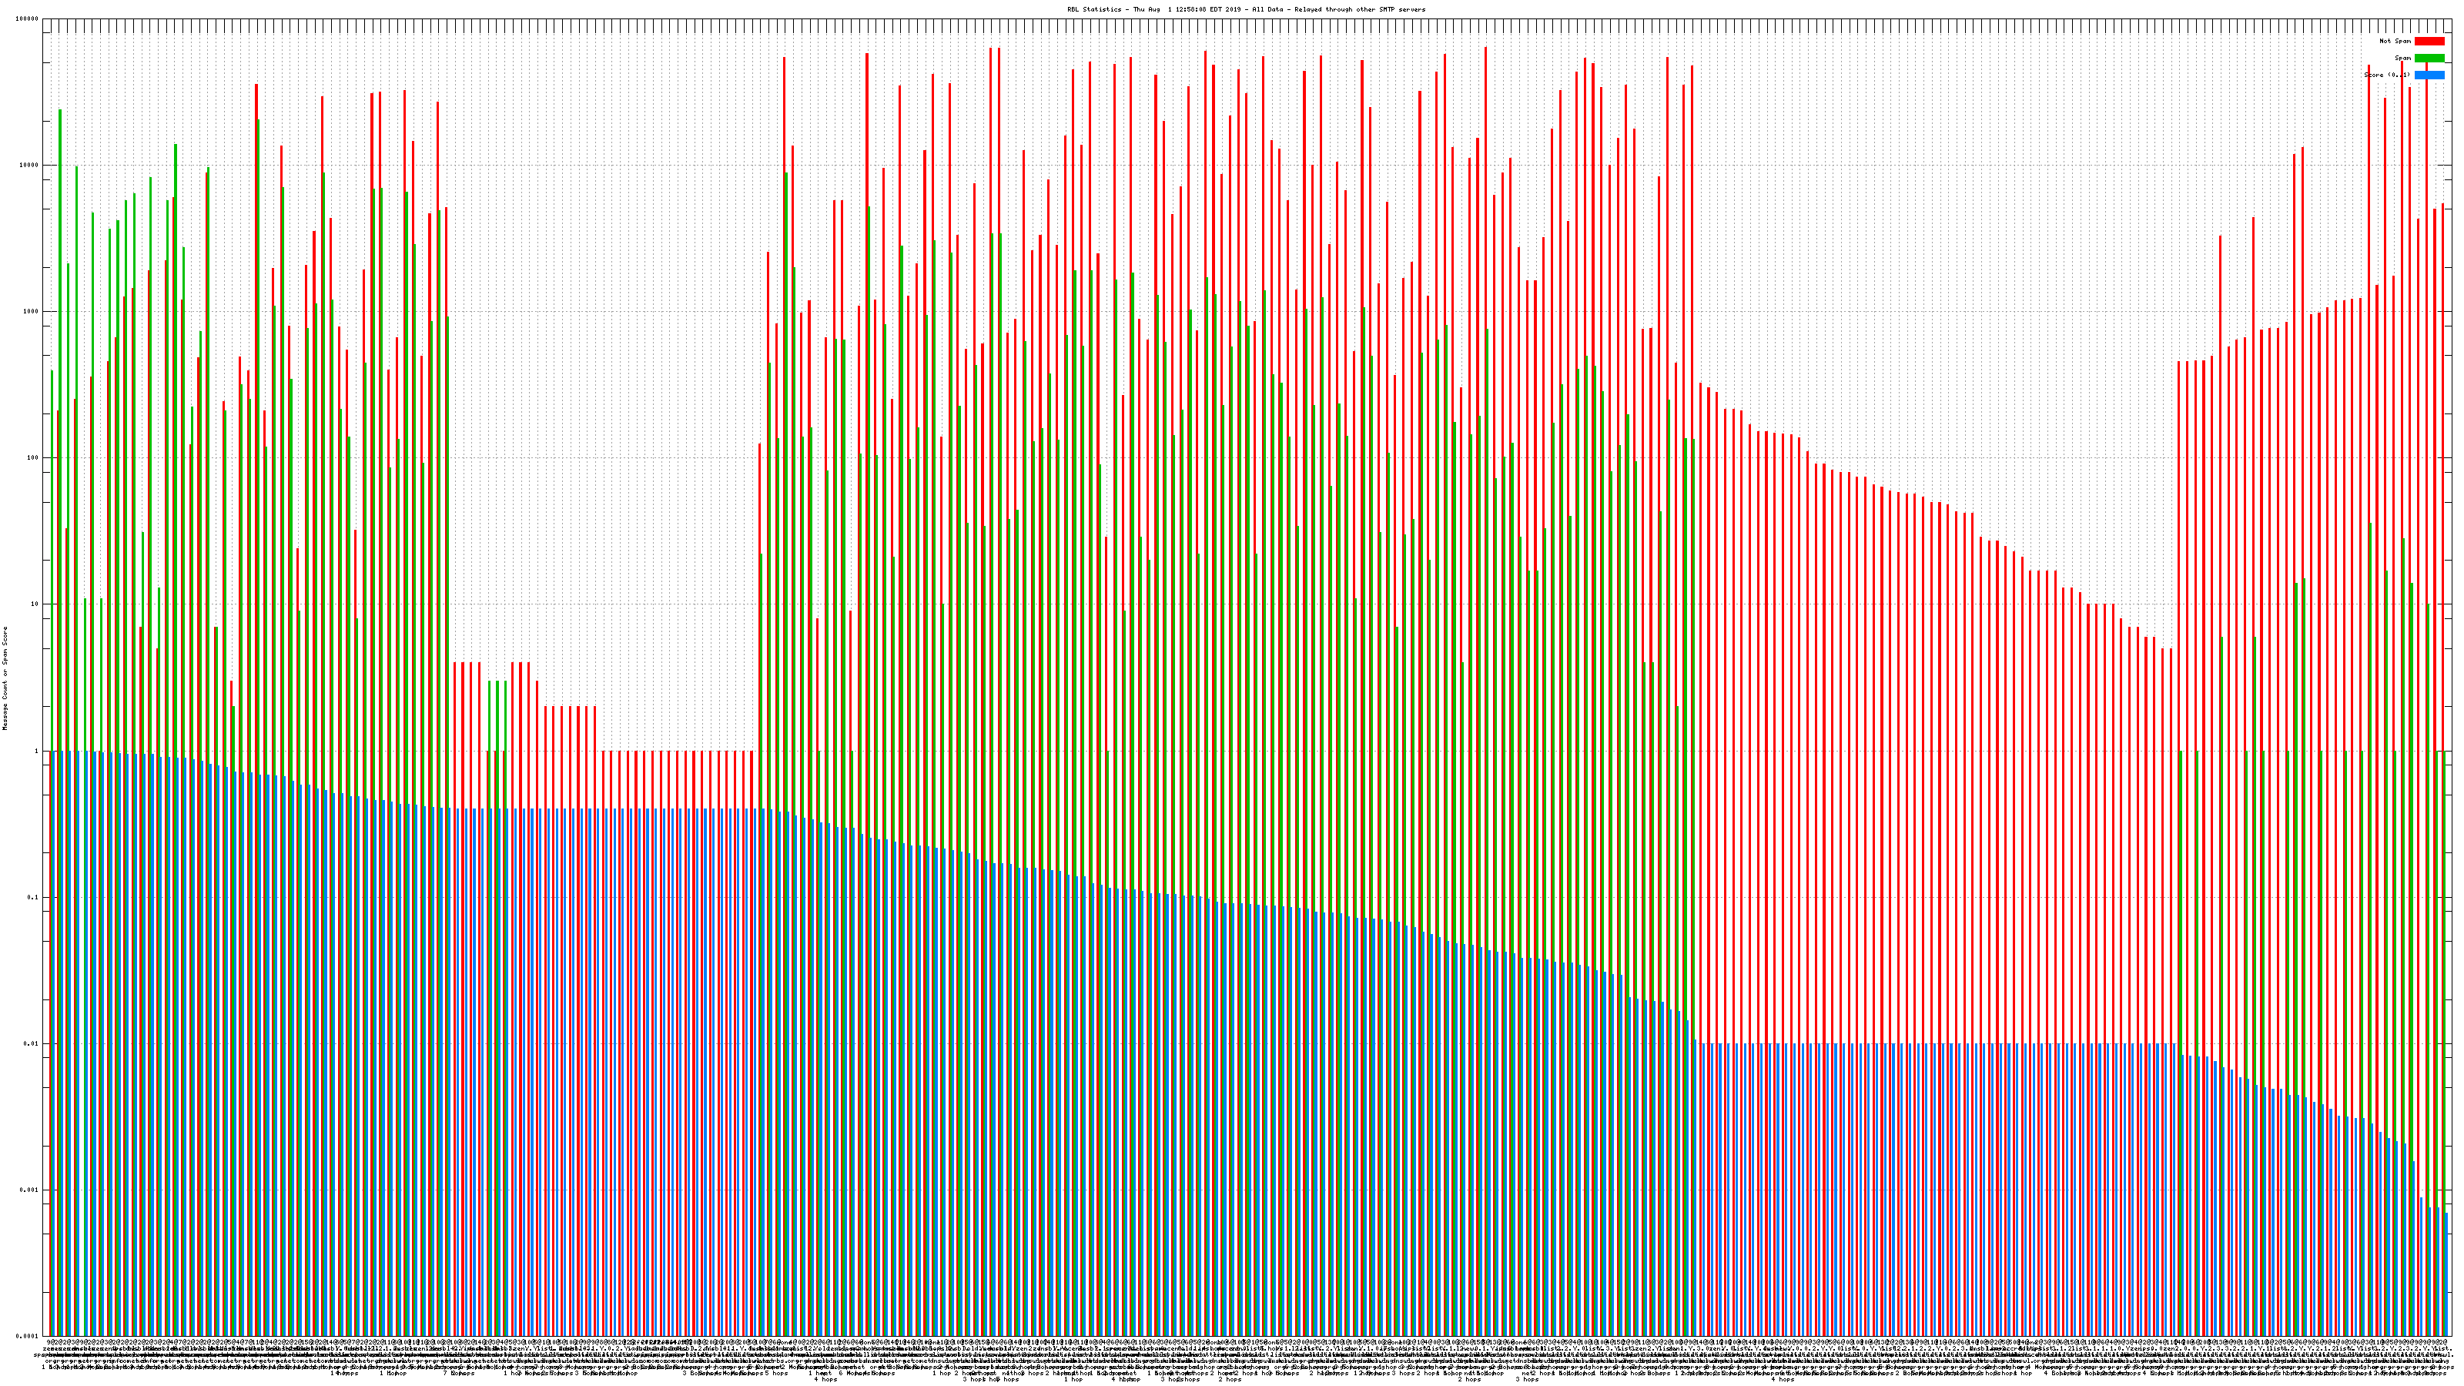2464x1386 pixels.
Task: Click the 1000 y-axis tick label
Action: coord(32,312)
